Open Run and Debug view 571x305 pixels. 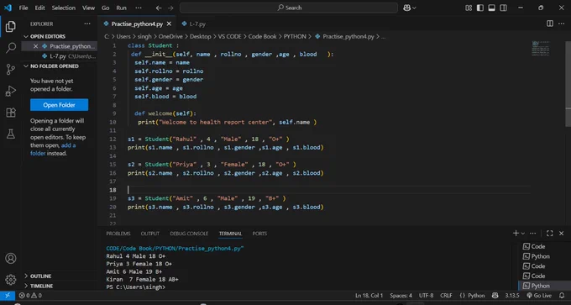tap(11, 91)
